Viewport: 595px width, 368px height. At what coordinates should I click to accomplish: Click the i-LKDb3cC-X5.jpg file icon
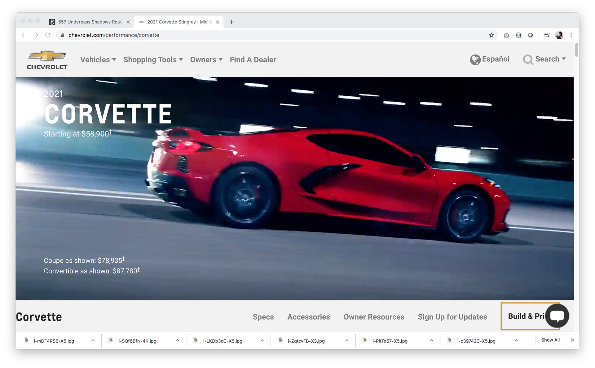tap(196, 340)
